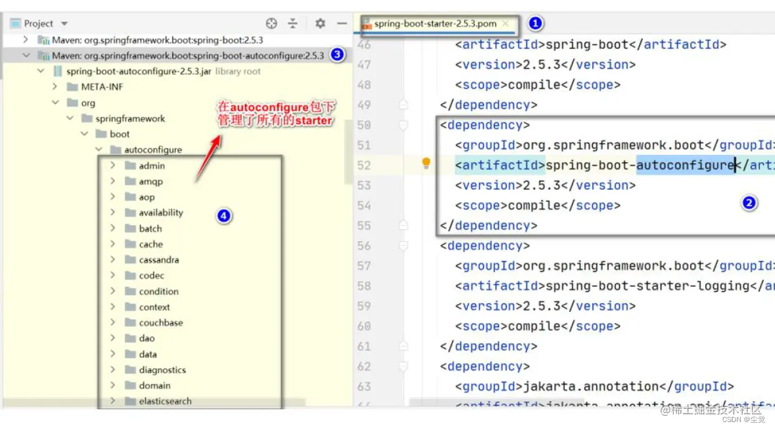Collapse spring-boot-autoconfigure-2.5.3.jar node

pyautogui.click(x=41, y=71)
